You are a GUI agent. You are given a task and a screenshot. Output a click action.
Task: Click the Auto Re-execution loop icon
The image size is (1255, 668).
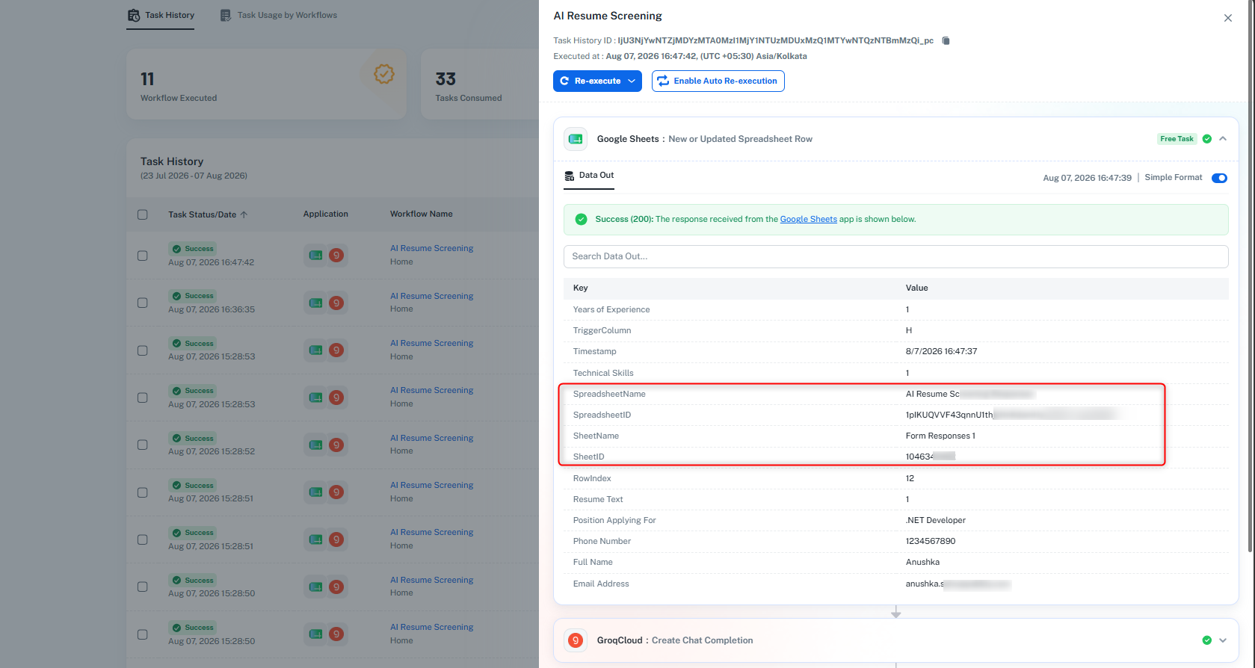pyautogui.click(x=663, y=81)
